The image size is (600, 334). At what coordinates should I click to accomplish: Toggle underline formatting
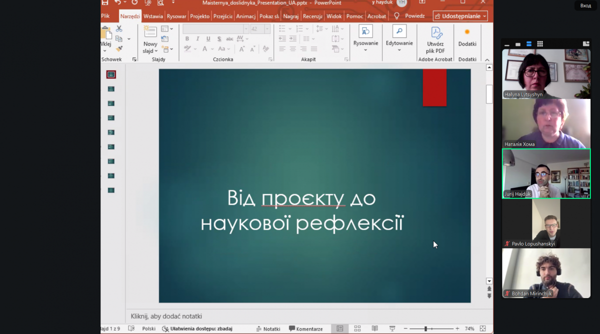pyautogui.click(x=208, y=39)
